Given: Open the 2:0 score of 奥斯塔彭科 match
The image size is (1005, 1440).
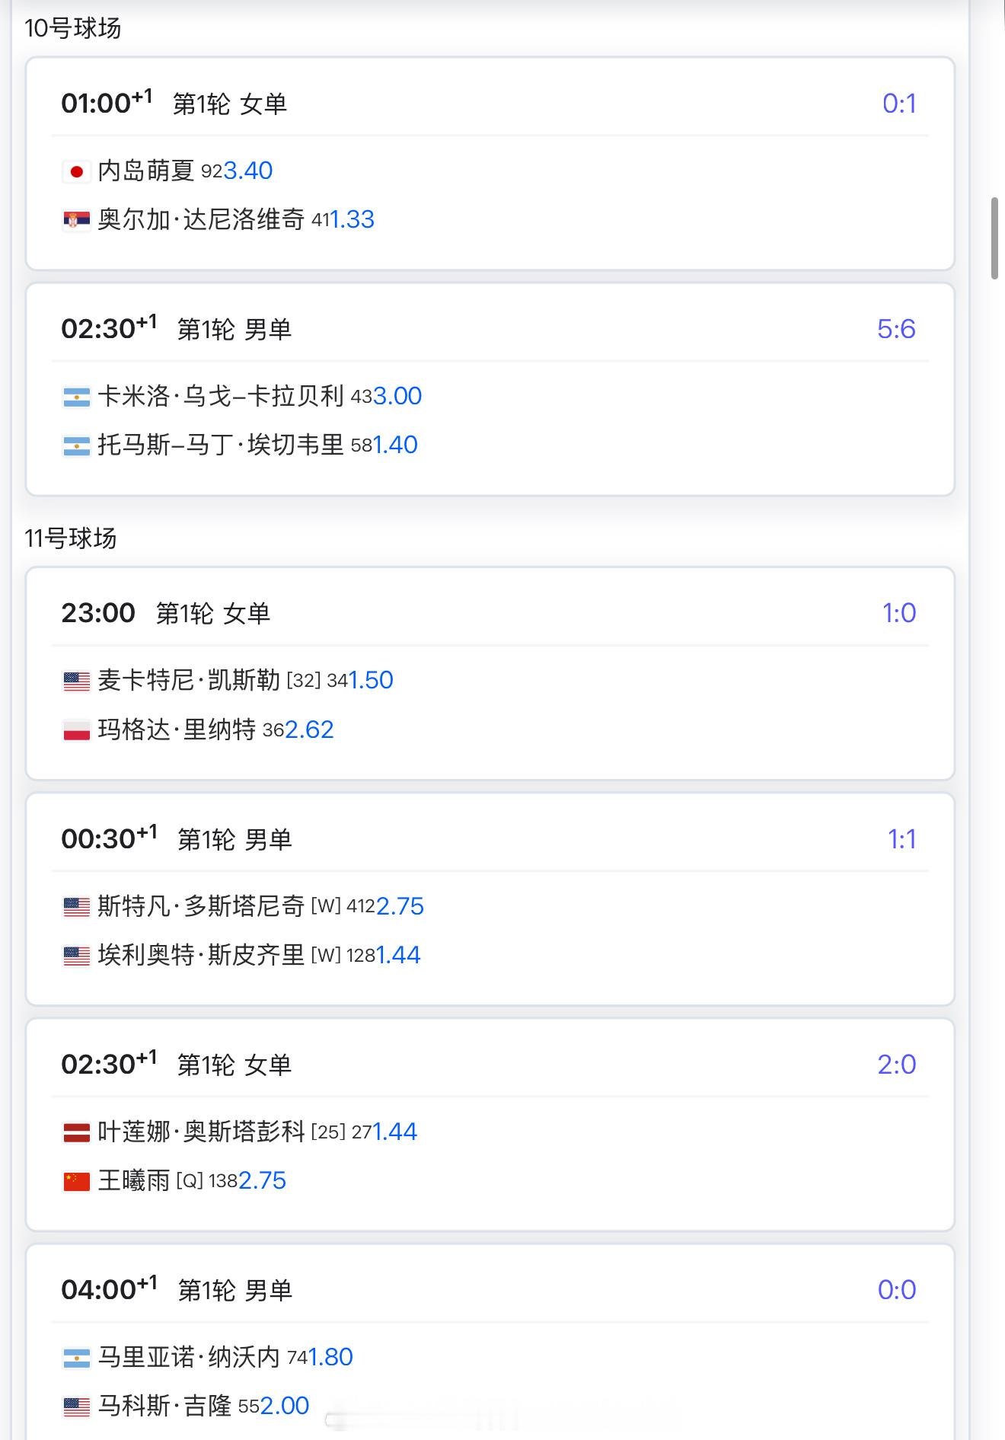Looking at the screenshot, I should 897,1065.
